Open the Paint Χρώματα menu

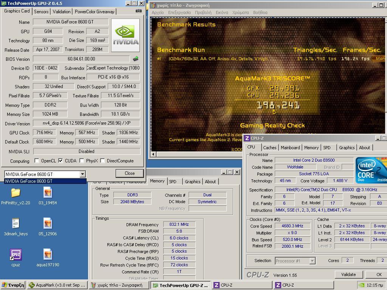pyautogui.click(x=241, y=12)
